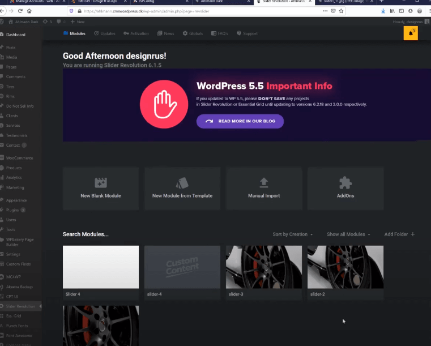
Task: Save page to Pocket icon
Action: (333, 11)
